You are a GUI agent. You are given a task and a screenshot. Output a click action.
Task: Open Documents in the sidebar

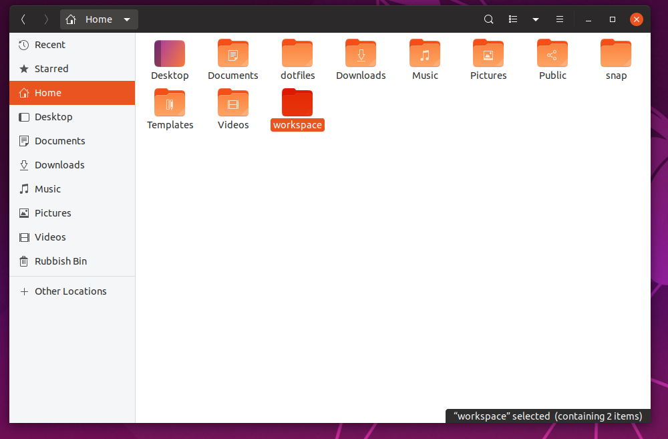click(72, 140)
